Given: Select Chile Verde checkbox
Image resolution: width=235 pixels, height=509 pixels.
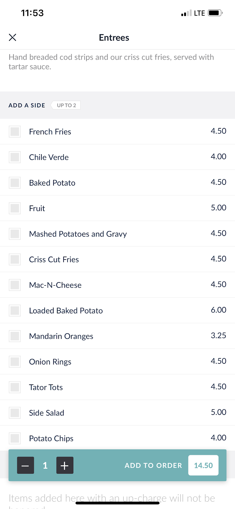Looking at the screenshot, I should pos(15,157).
